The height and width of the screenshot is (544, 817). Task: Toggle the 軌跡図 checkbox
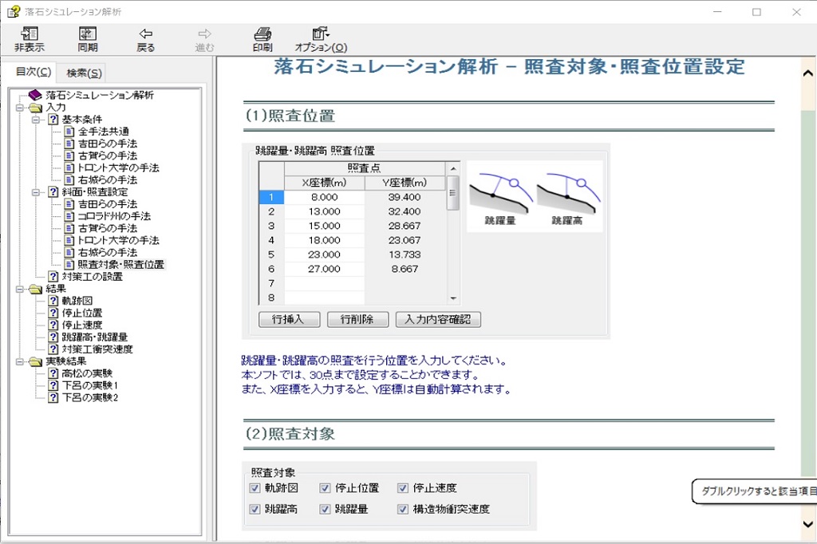[x=255, y=488]
